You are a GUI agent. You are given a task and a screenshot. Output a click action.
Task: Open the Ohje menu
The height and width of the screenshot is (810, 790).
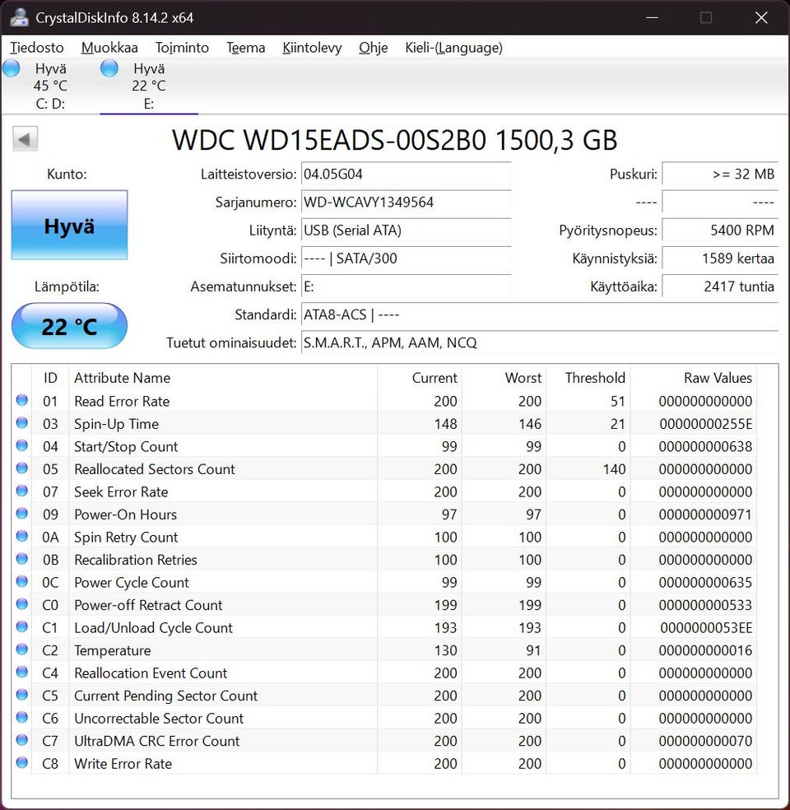click(374, 48)
